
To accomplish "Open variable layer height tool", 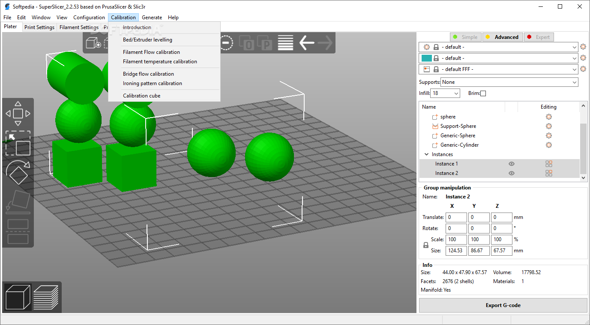I will pyautogui.click(x=285, y=43).
